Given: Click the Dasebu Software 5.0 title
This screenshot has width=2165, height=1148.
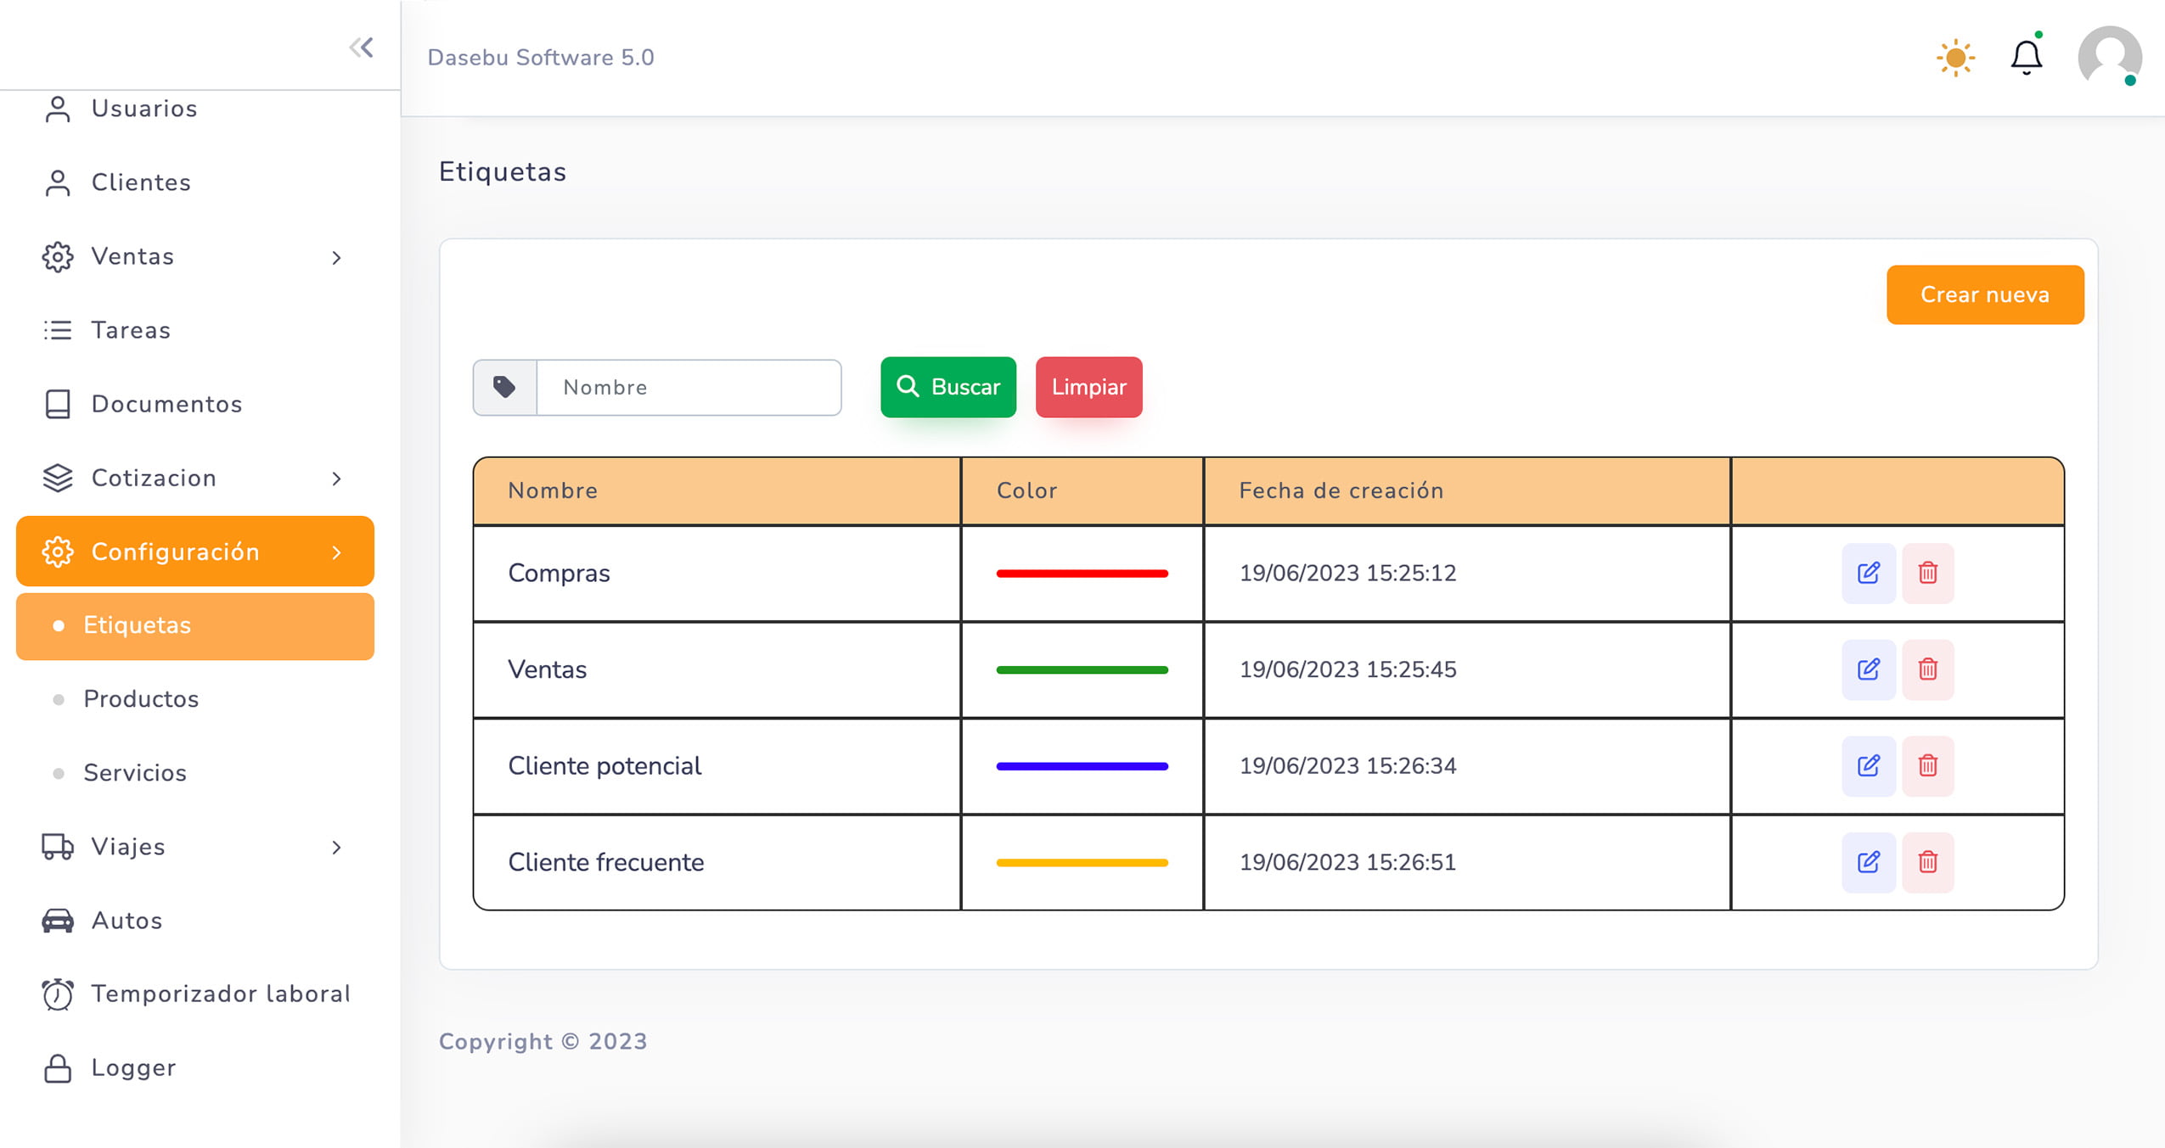Looking at the screenshot, I should coord(541,57).
